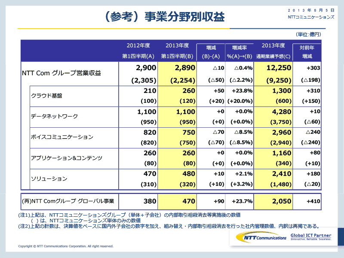Click the value +303
This screenshot has width=344, height=258.
313,68
